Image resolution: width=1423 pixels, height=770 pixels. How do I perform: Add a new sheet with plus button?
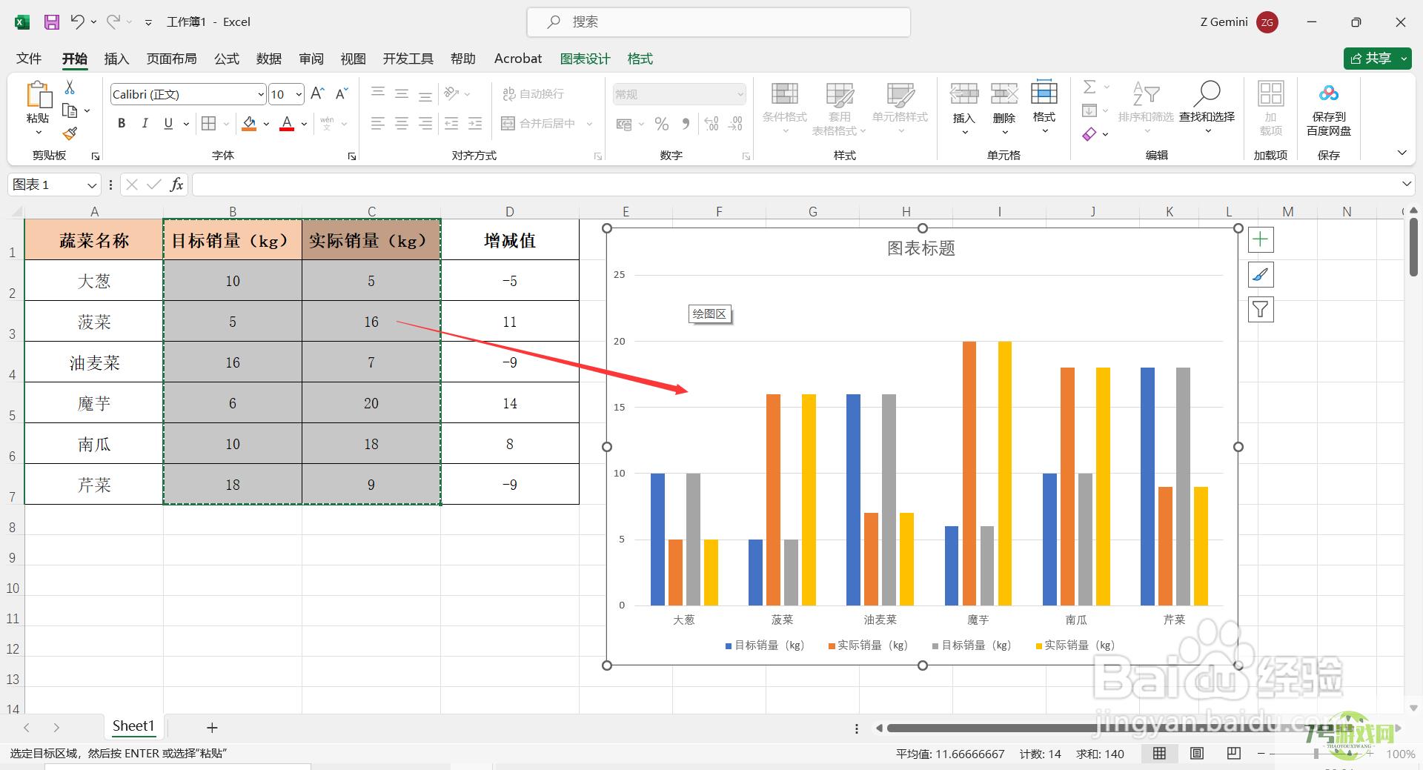click(212, 728)
